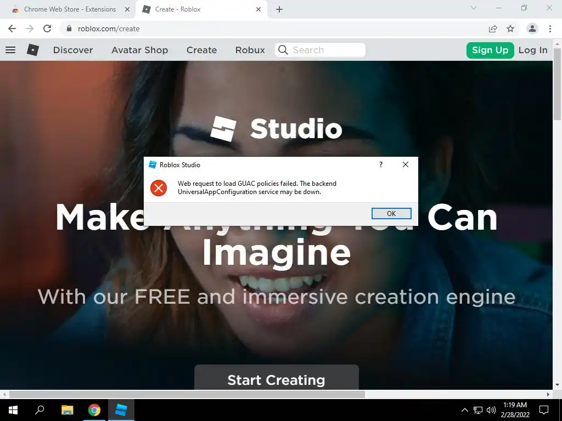Open the Robux menu item

[250, 50]
